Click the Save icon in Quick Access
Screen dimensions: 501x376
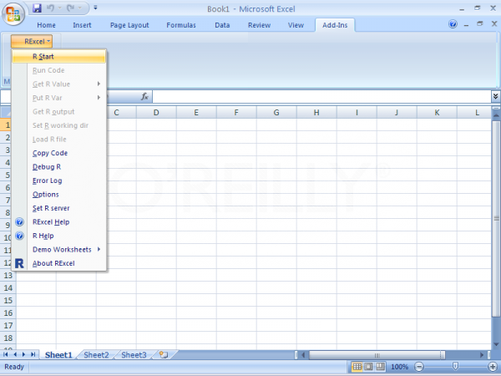click(x=37, y=8)
